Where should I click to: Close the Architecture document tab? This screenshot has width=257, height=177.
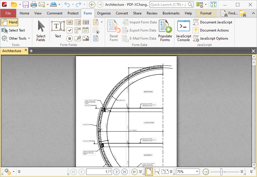tap(26, 50)
